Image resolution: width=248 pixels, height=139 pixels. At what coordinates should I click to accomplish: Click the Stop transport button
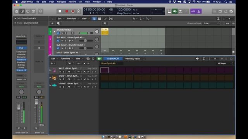point(60,11)
